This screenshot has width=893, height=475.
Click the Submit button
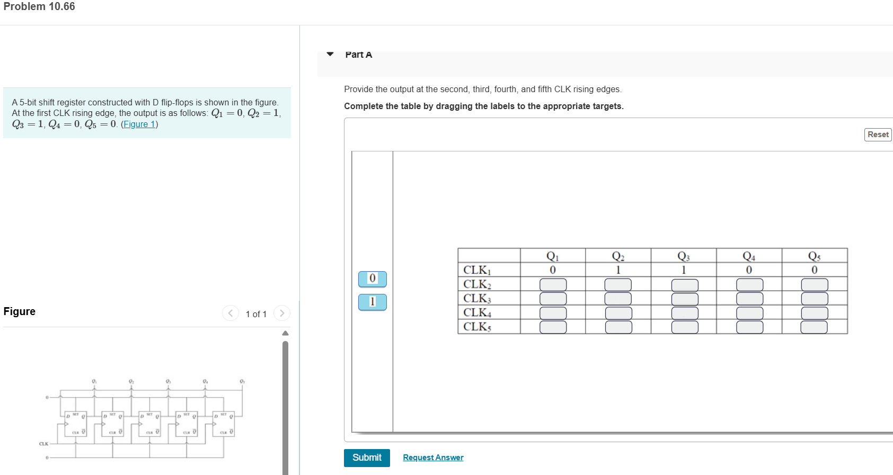[x=367, y=458]
